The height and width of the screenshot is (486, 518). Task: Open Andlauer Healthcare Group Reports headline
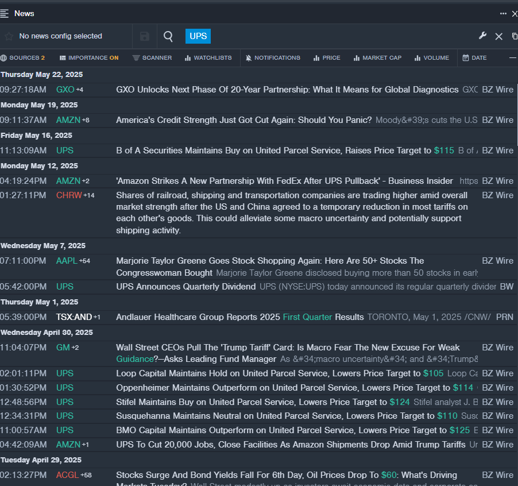[240, 317]
